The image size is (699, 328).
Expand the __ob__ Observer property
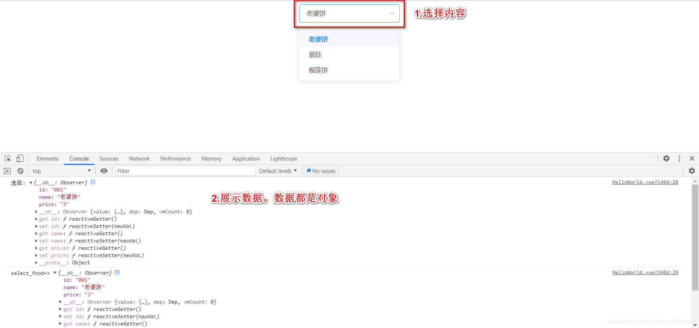pyautogui.click(x=36, y=212)
